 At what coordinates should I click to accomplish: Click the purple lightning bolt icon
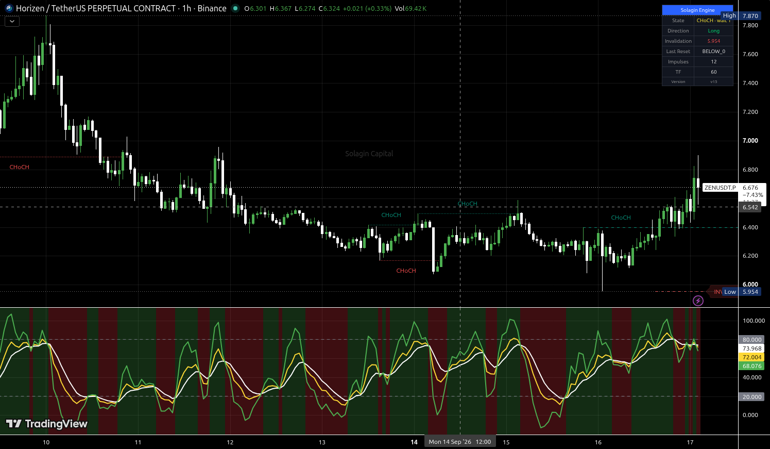(698, 301)
